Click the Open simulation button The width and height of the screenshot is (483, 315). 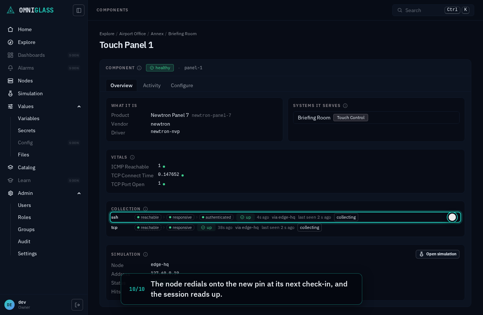tap(438, 254)
